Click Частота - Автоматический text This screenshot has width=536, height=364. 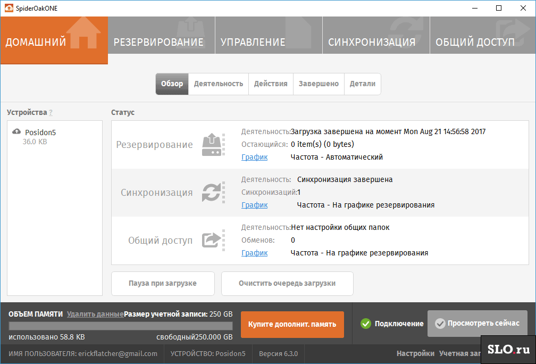337,157
